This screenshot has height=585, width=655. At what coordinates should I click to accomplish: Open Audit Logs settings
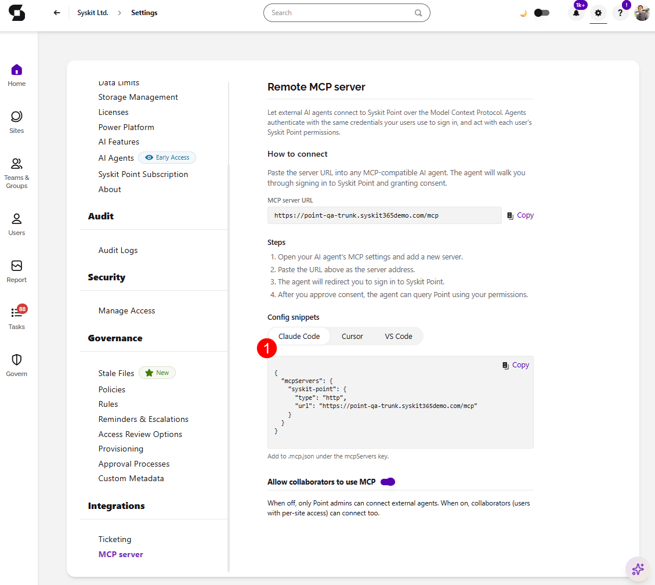coord(118,250)
